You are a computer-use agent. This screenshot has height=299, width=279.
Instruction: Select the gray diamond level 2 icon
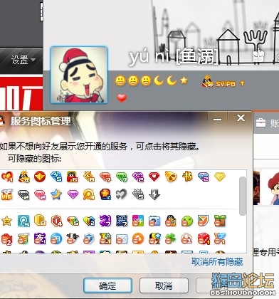23,195
